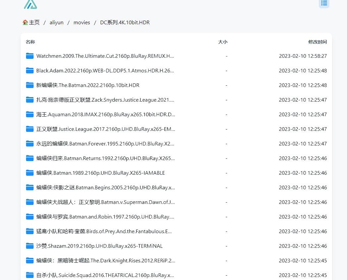The image size is (347, 280).
Task: Go to 主页 in breadcrumb
Action: [x=34, y=22]
